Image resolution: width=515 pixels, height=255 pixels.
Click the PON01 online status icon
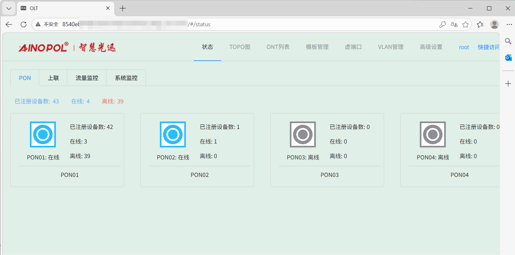[x=43, y=134]
